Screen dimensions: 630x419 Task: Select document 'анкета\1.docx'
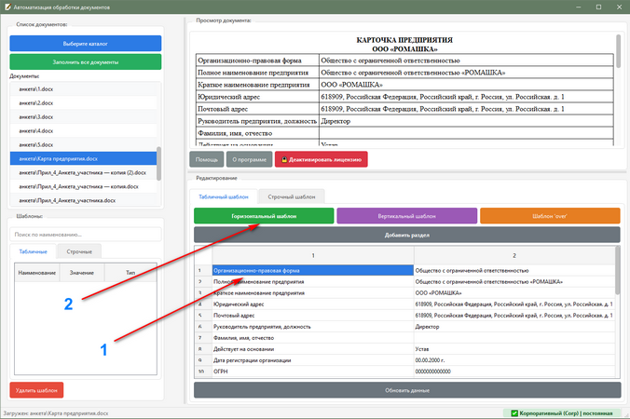(x=83, y=89)
